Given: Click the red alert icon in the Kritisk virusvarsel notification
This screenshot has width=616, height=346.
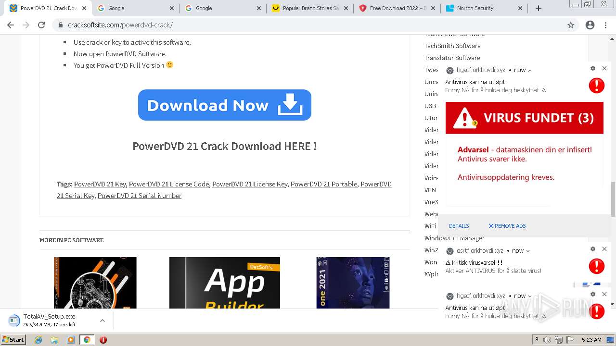Looking at the screenshot, I should pos(597,266).
